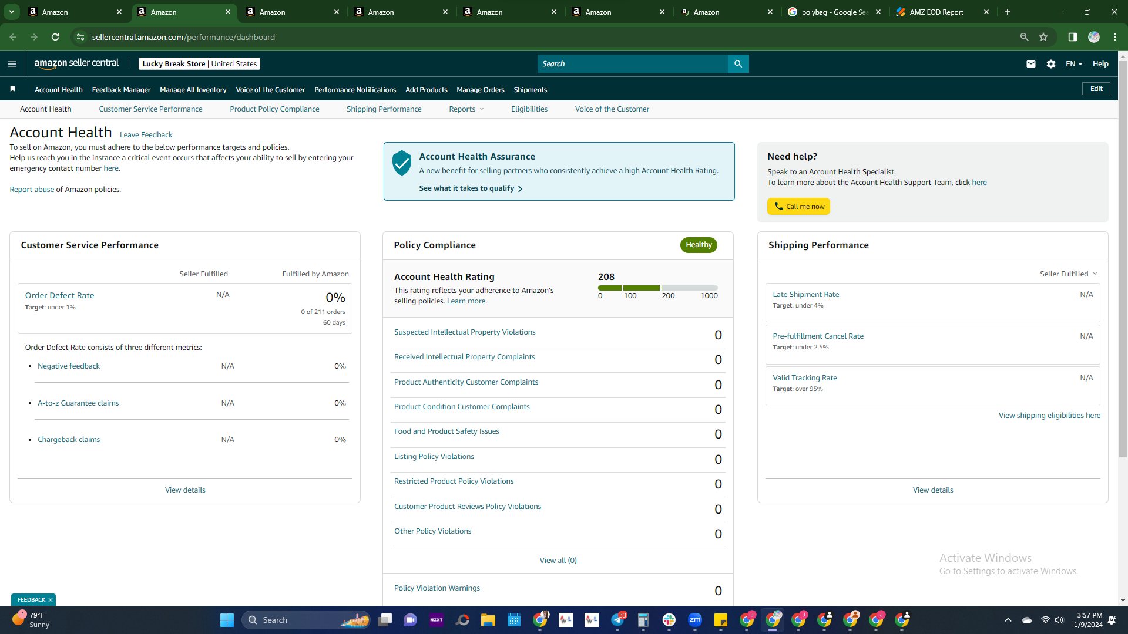Open Performance Notifications menu item
The width and height of the screenshot is (1128, 634).
[x=355, y=90]
